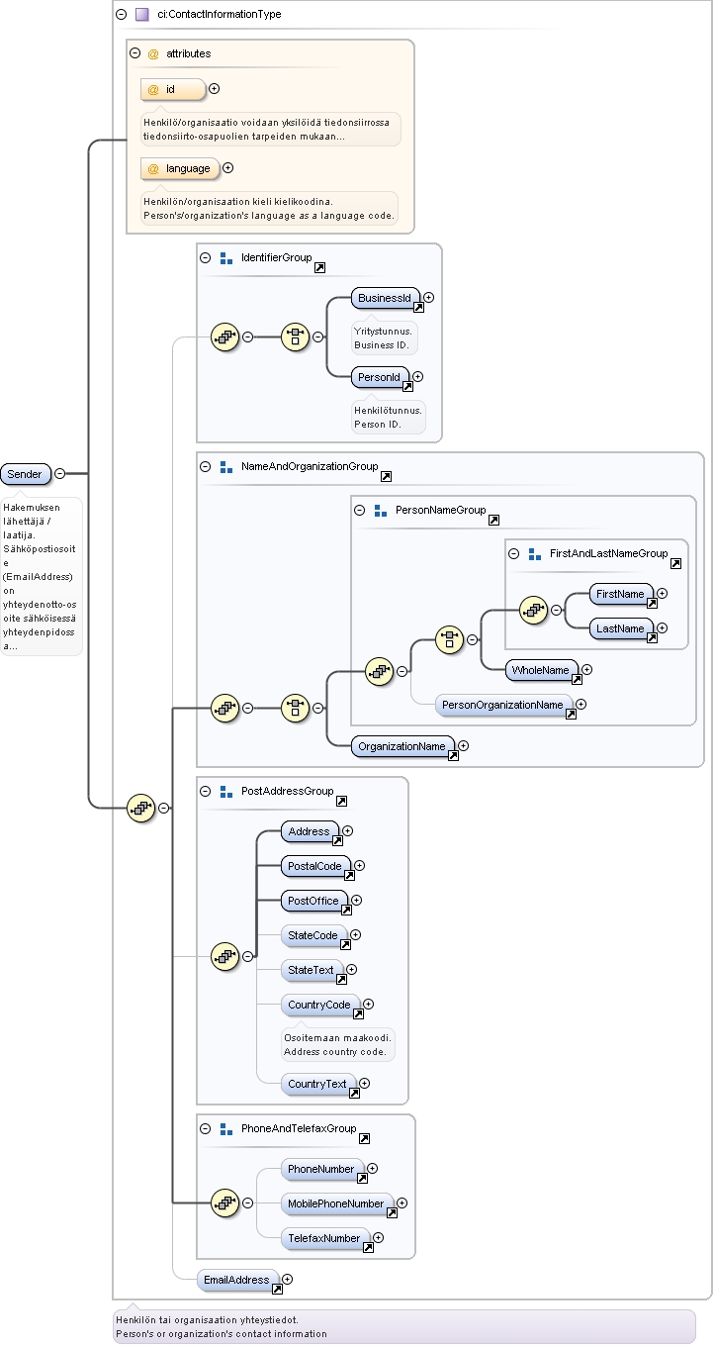Select the MobilePhoneNumber element
This screenshot has width=714, height=1347.
tap(338, 1204)
